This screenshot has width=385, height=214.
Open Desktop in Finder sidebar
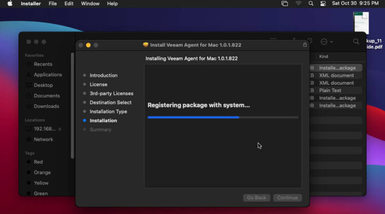pyautogui.click(x=43, y=85)
